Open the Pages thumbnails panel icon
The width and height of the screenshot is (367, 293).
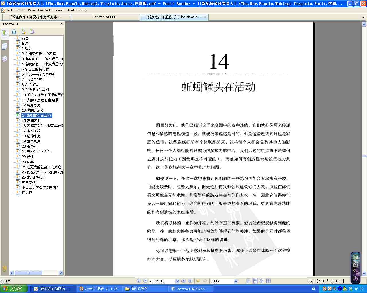[x=5, y=46]
